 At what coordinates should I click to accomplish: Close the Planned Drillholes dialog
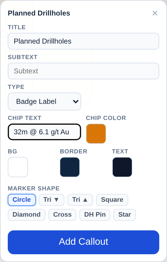pyautogui.click(x=155, y=13)
